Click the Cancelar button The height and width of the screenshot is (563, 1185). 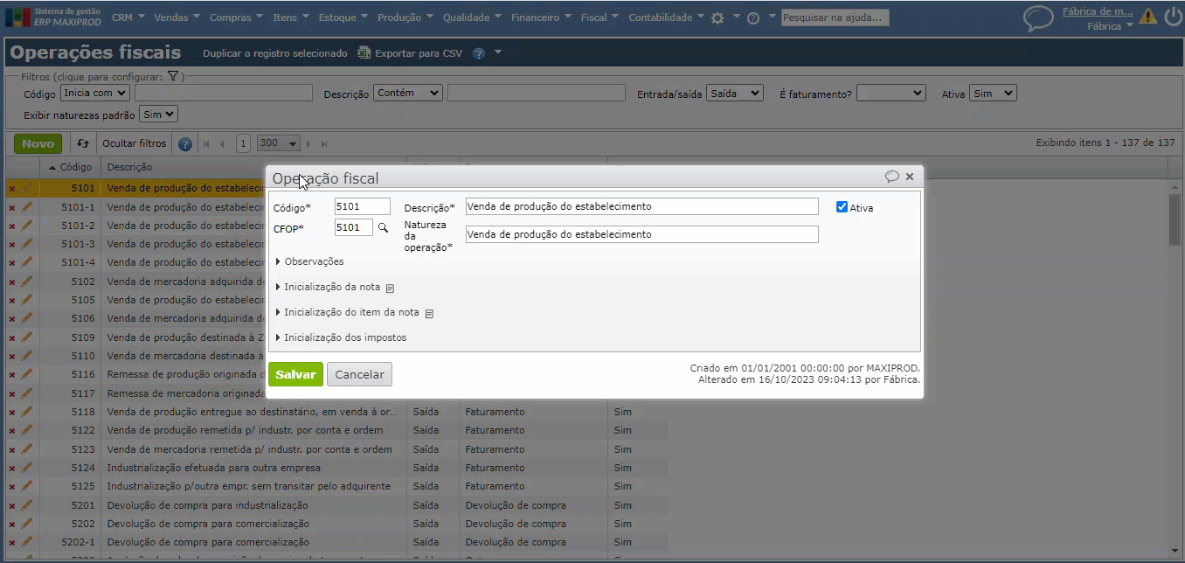coord(359,374)
